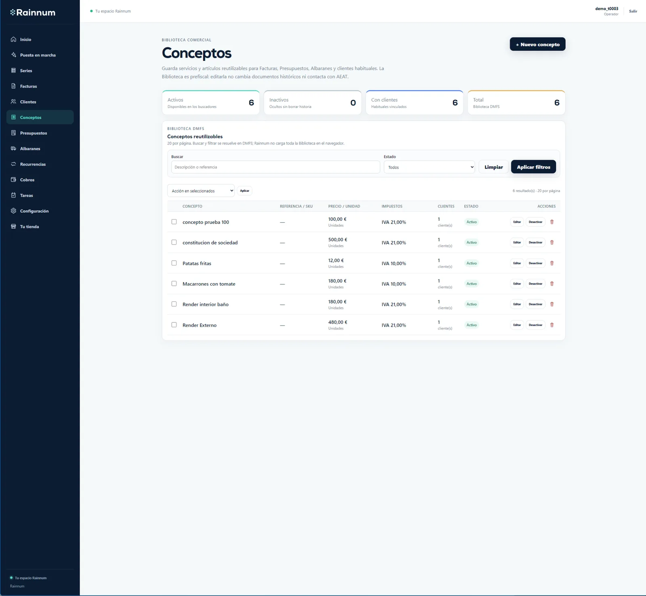Click the Tu espacio Rainnum header label

tap(113, 11)
